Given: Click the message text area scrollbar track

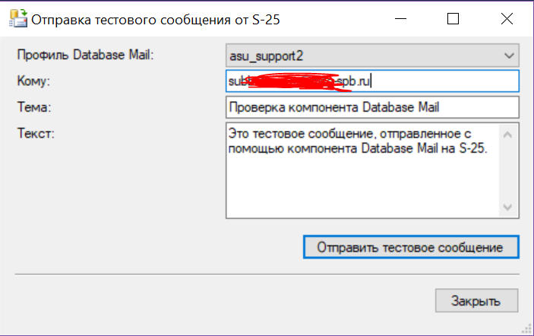Looking at the screenshot, I should pyautogui.click(x=508, y=170).
